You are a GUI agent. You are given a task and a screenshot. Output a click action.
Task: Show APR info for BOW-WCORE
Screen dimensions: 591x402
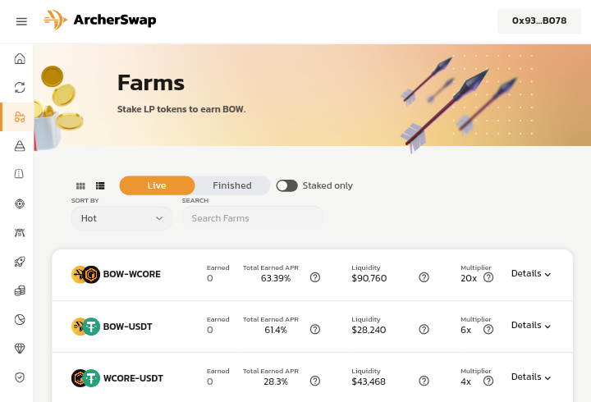coord(315,278)
